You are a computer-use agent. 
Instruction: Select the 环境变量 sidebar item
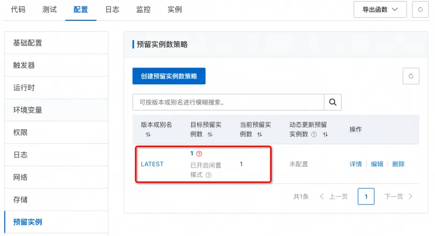point(27,110)
